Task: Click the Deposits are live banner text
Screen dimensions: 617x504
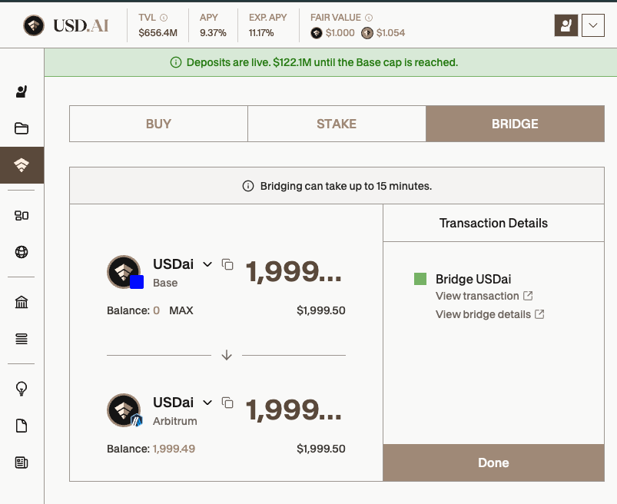Action: 322,62
